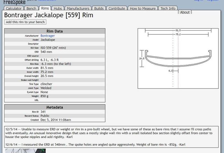Follow the Bontrager manufacturer link
Screen dimensions: 224x153
click(48, 36)
